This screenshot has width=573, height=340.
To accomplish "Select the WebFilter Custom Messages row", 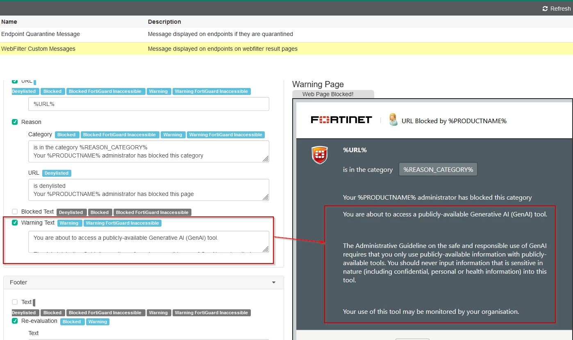I will [286, 49].
